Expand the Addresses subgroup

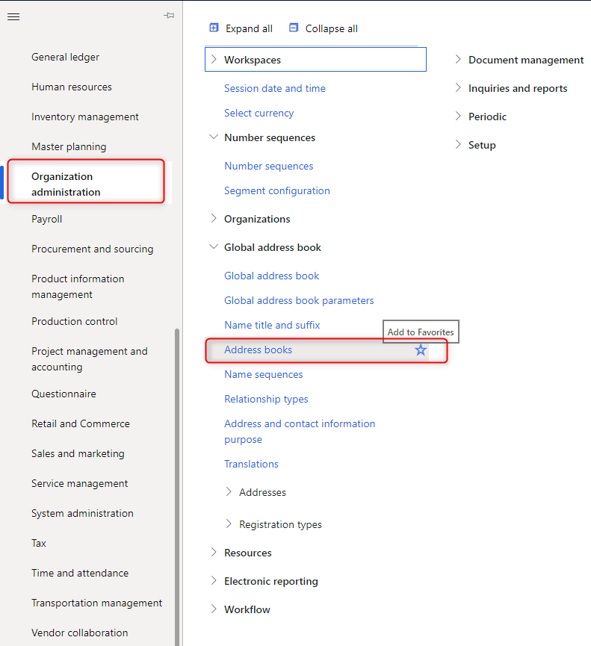pyautogui.click(x=229, y=492)
